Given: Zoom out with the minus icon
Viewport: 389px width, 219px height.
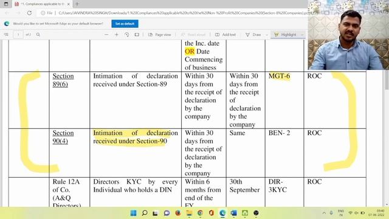Looking at the screenshot, I should point(106,35).
